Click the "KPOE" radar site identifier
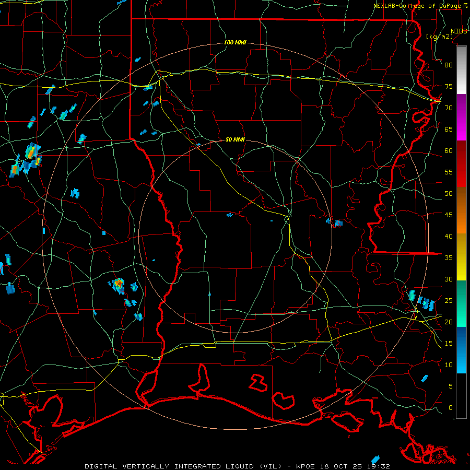Image resolution: width=470 pixels, height=470 pixels. point(305,466)
